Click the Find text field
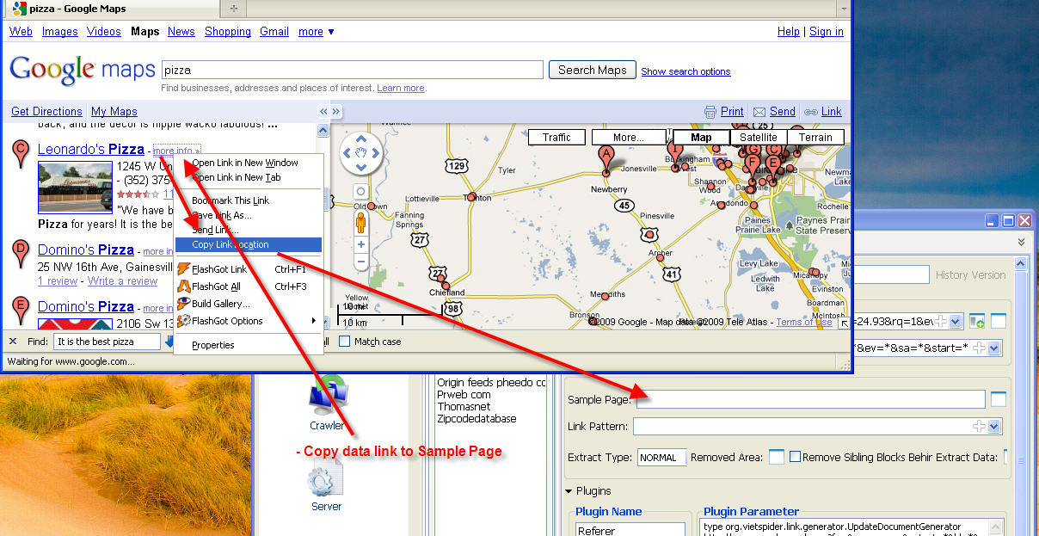The width and height of the screenshot is (1039, 536). (x=107, y=342)
